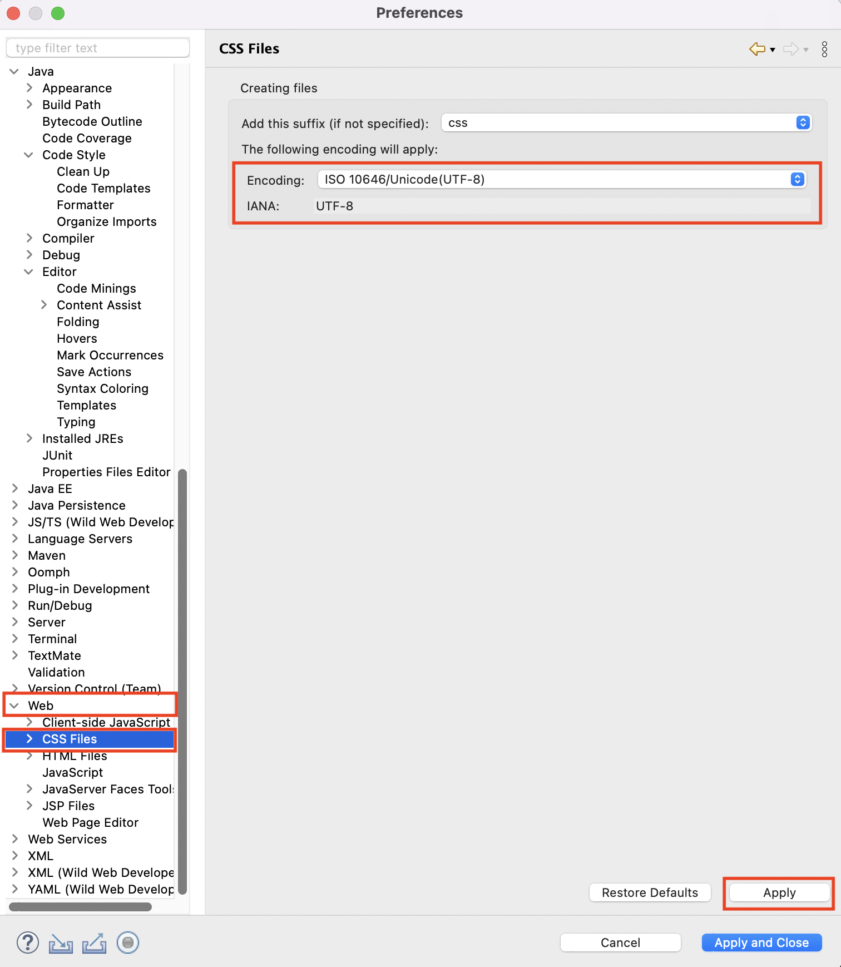This screenshot has height=967, width=841.
Task: Click the vertical tree scrollbar
Action: pos(182,682)
